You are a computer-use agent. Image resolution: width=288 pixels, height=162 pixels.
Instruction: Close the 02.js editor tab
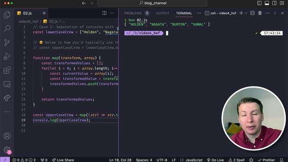click(44, 13)
